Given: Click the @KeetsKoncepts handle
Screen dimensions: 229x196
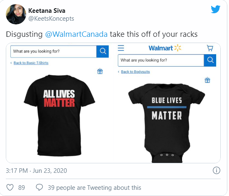Looking at the screenshot, I should (51, 19).
